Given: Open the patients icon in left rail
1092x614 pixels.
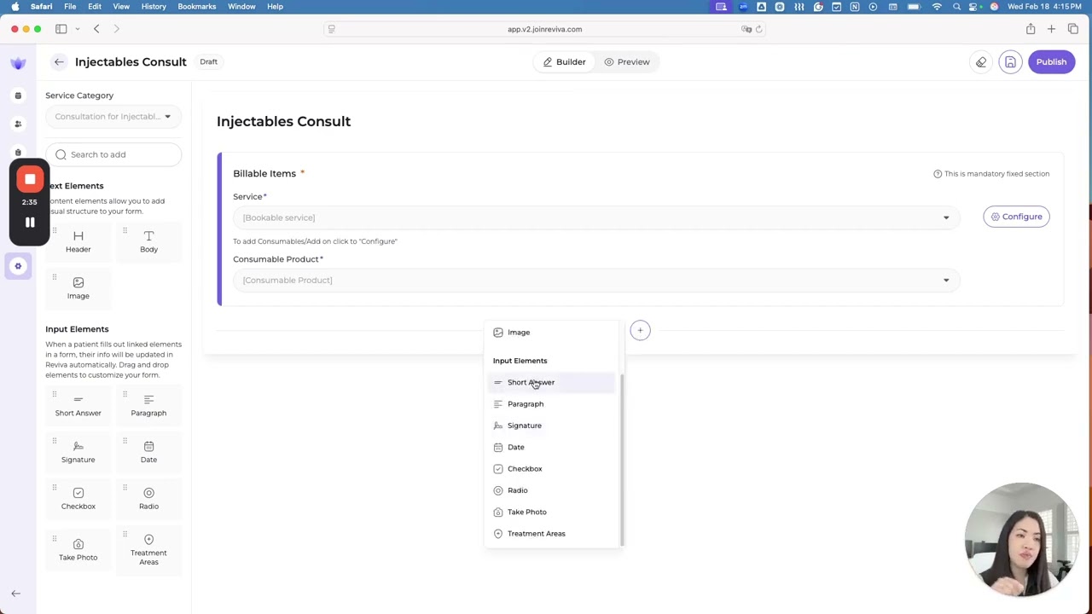Looking at the screenshot, I should pos(18,124).
